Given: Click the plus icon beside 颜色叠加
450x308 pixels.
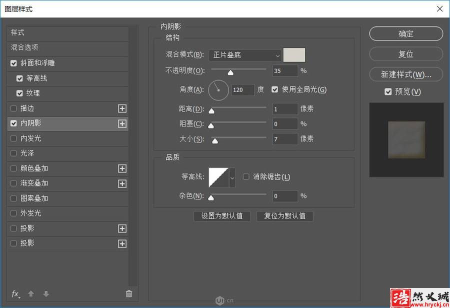Looking at the screenshot, I should click(122, 168).
